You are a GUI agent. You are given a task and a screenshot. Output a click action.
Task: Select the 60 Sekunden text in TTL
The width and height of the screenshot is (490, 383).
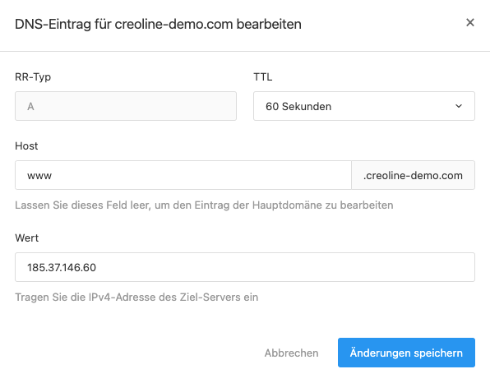tap(298, 107)
